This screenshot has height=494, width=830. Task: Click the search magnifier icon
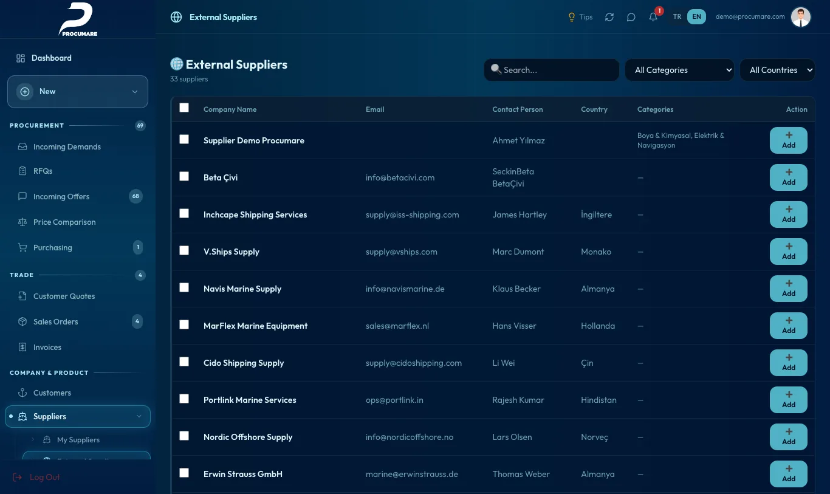(496, 69)
